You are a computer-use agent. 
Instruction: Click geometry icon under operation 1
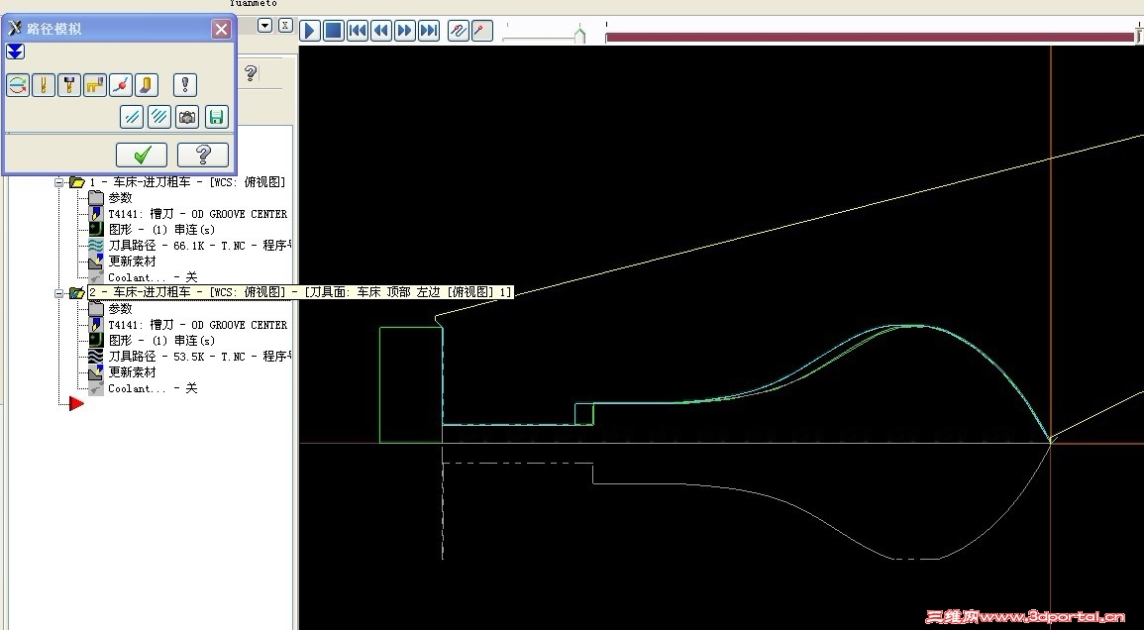[95, 229]
